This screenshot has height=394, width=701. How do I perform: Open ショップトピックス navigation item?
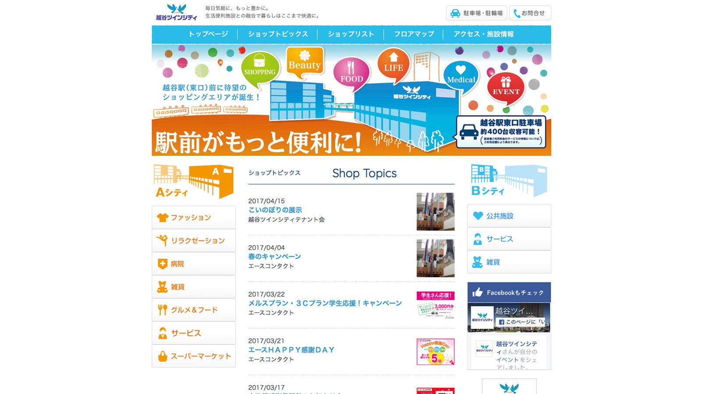pyautogui.click(x=278, y=34)
